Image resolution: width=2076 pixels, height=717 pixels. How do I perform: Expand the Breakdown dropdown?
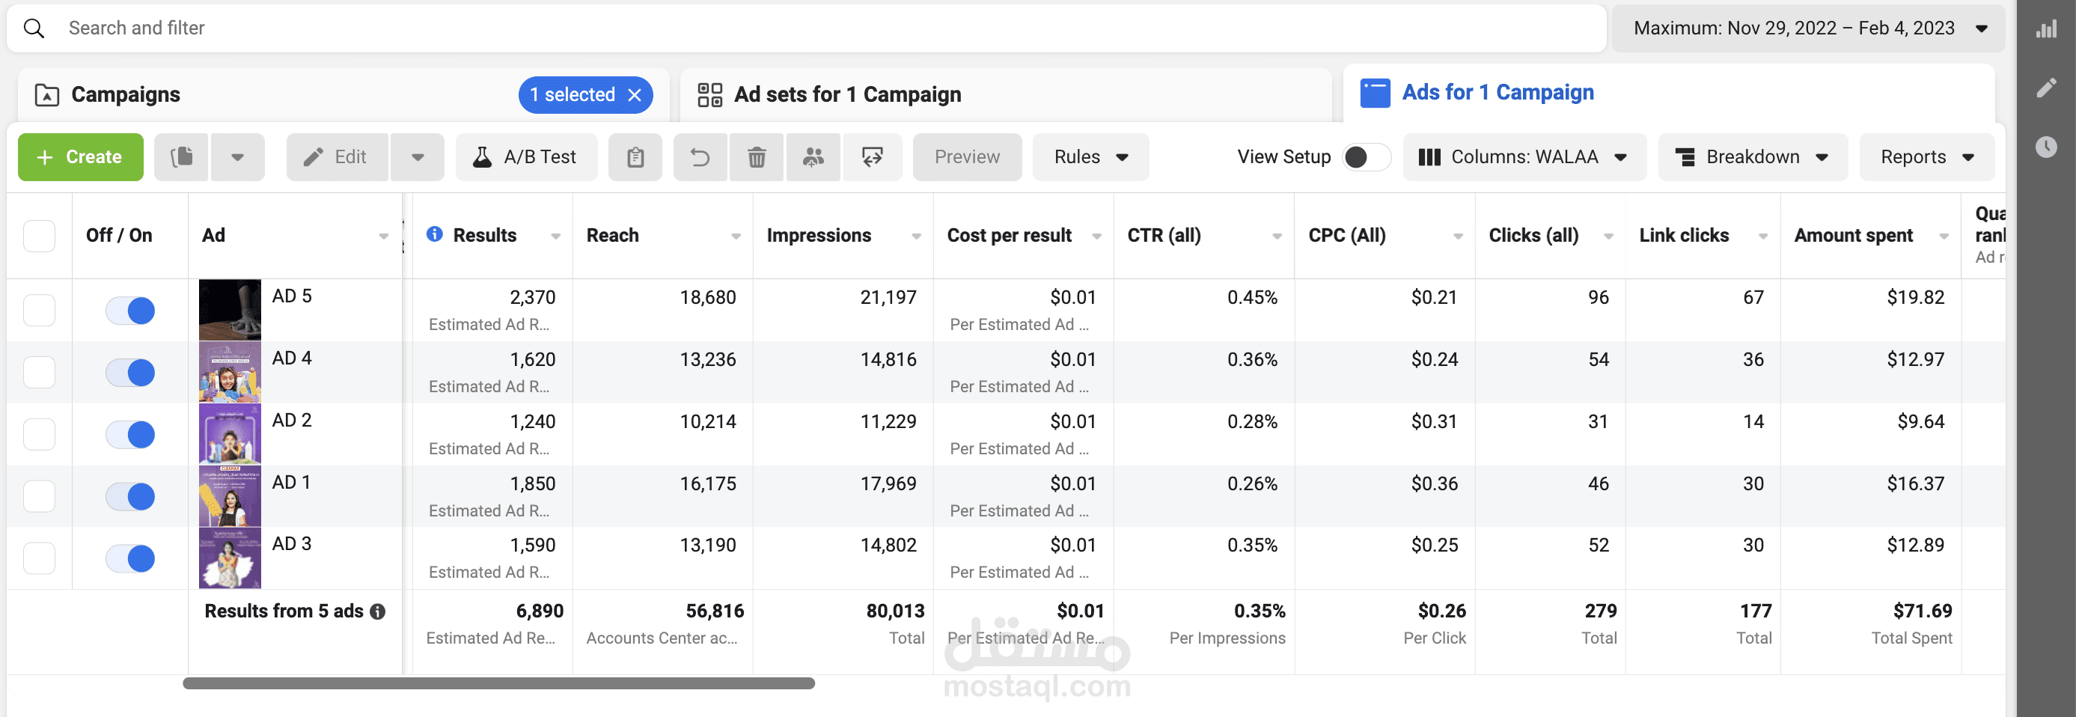point(1752,157)
